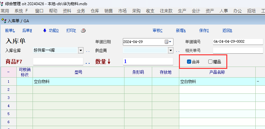Viewport: 265px width, 129px height.
Task: Click the 入库仓库 combo box text
Action: tap(55, 50)
